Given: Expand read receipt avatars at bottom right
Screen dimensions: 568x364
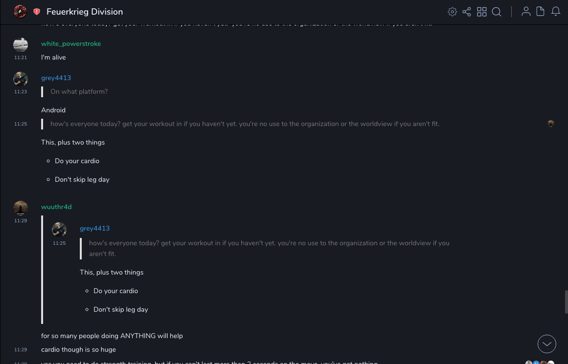Looking at the screenshot, I should click(540, 363).
